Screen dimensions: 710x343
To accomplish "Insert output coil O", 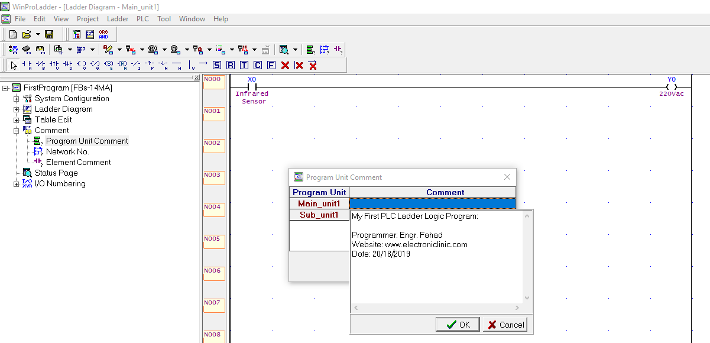I will (82, 65).
